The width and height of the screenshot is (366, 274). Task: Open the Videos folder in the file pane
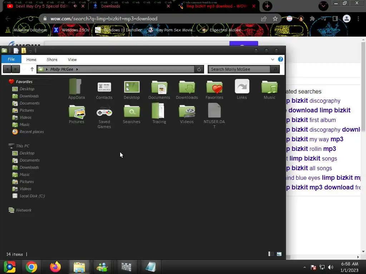point(187,114)
